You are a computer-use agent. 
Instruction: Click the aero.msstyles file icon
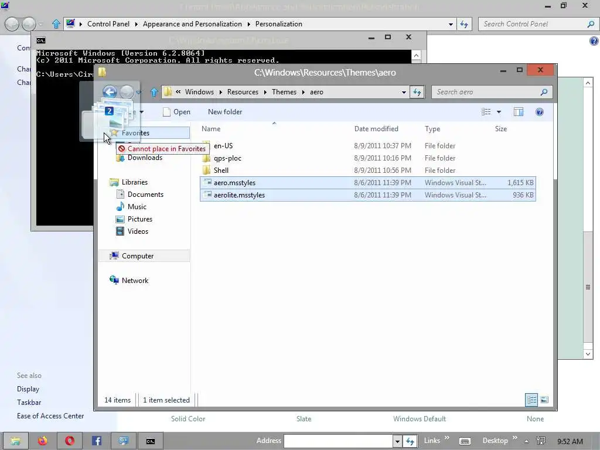[x=207, y=183]
